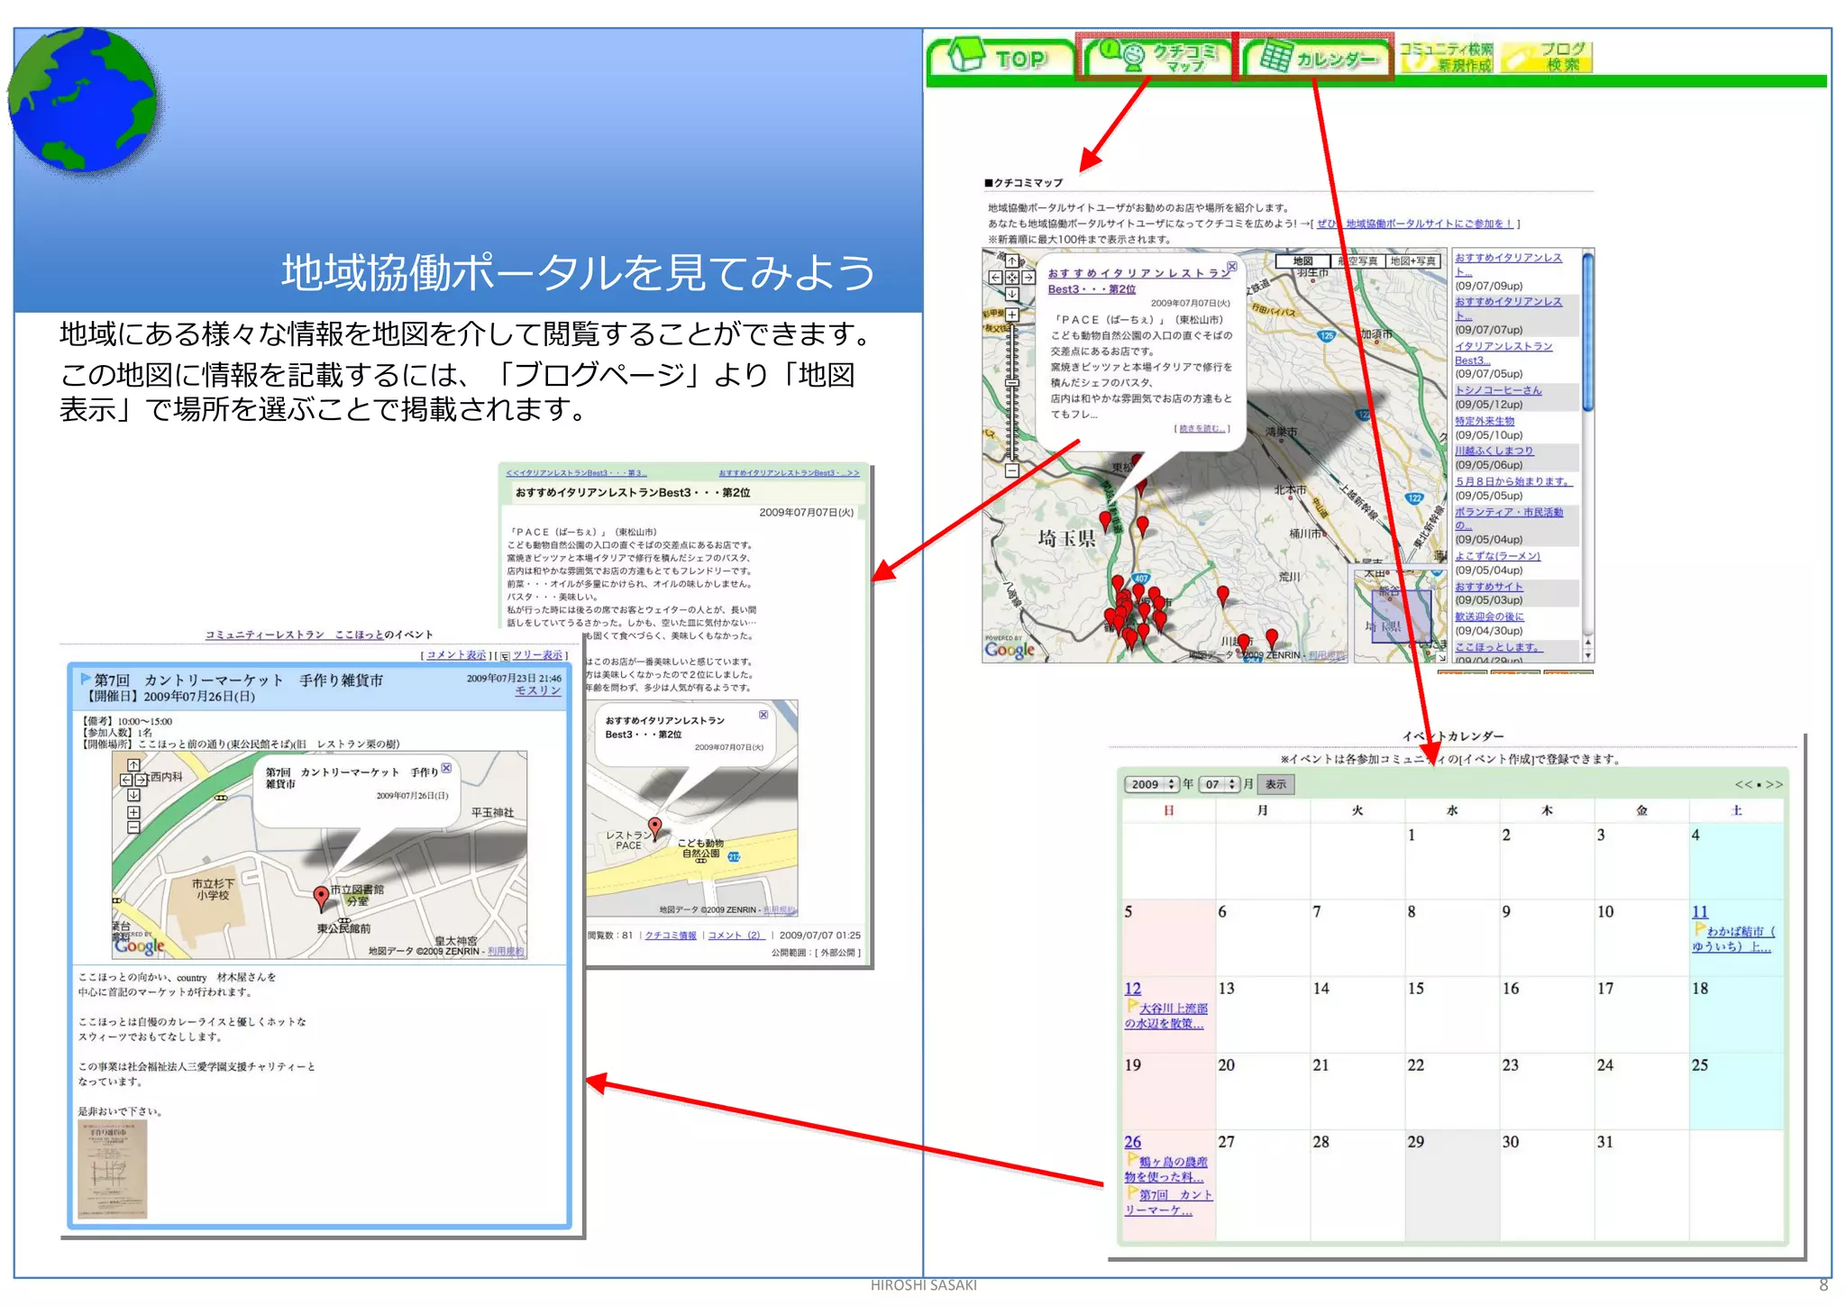Viewport: 1846px width, 1306px height.
Task: Open list entry 川越ふくしまつり
Action: (x=1494, y=451)
